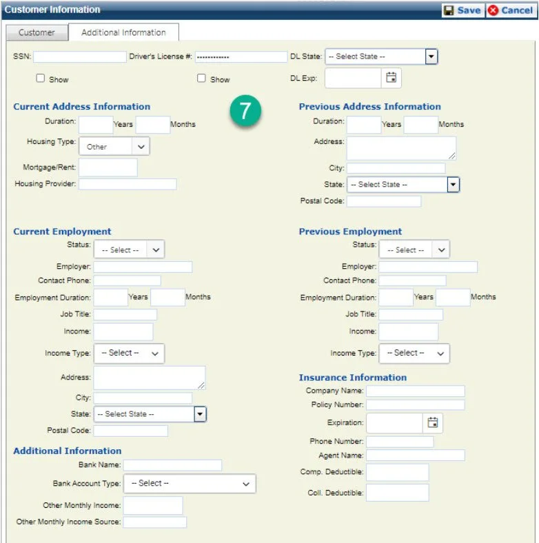Click Current Employment City field
The width and height of the screenshot is (539, 543).
[x=143, y=398]
